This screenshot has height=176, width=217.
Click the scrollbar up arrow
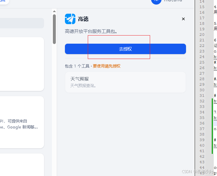pos(54,11)
